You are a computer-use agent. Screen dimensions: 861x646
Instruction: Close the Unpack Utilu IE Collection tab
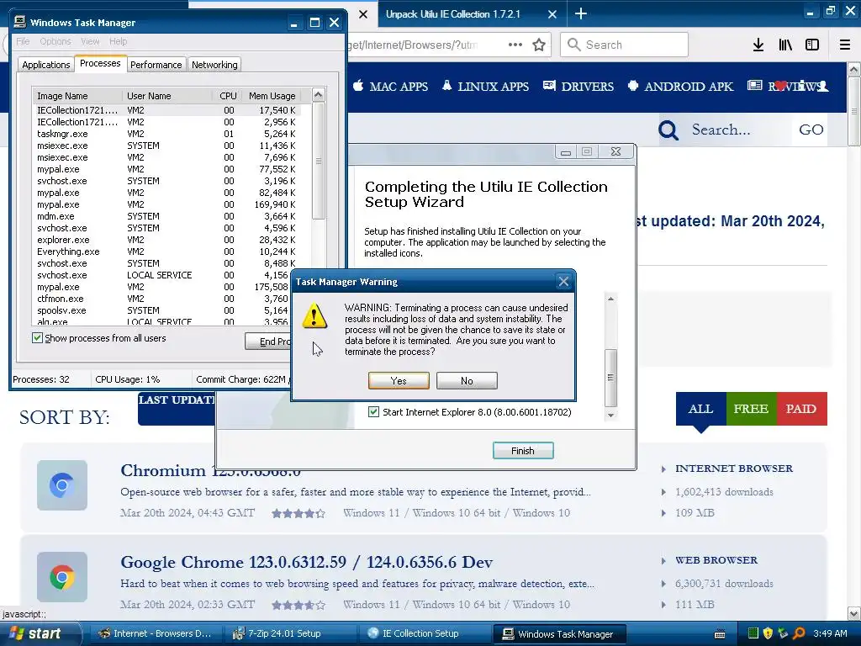[552, 14]
